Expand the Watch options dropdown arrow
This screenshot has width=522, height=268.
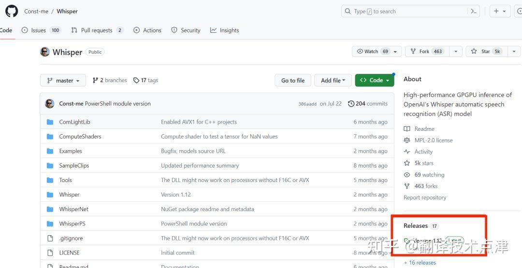(395, 52)
